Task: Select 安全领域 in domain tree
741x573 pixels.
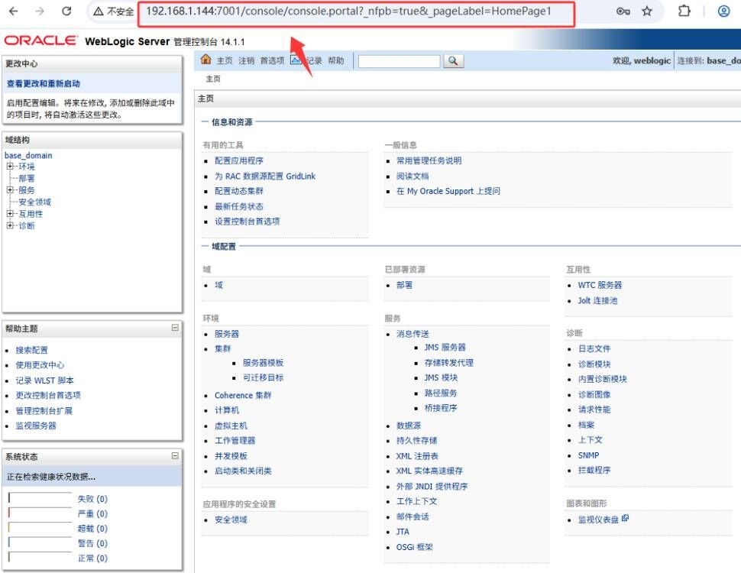Action: click(x=34, y=202)
